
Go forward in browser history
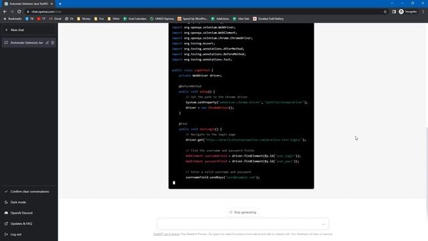click(12, 12)
